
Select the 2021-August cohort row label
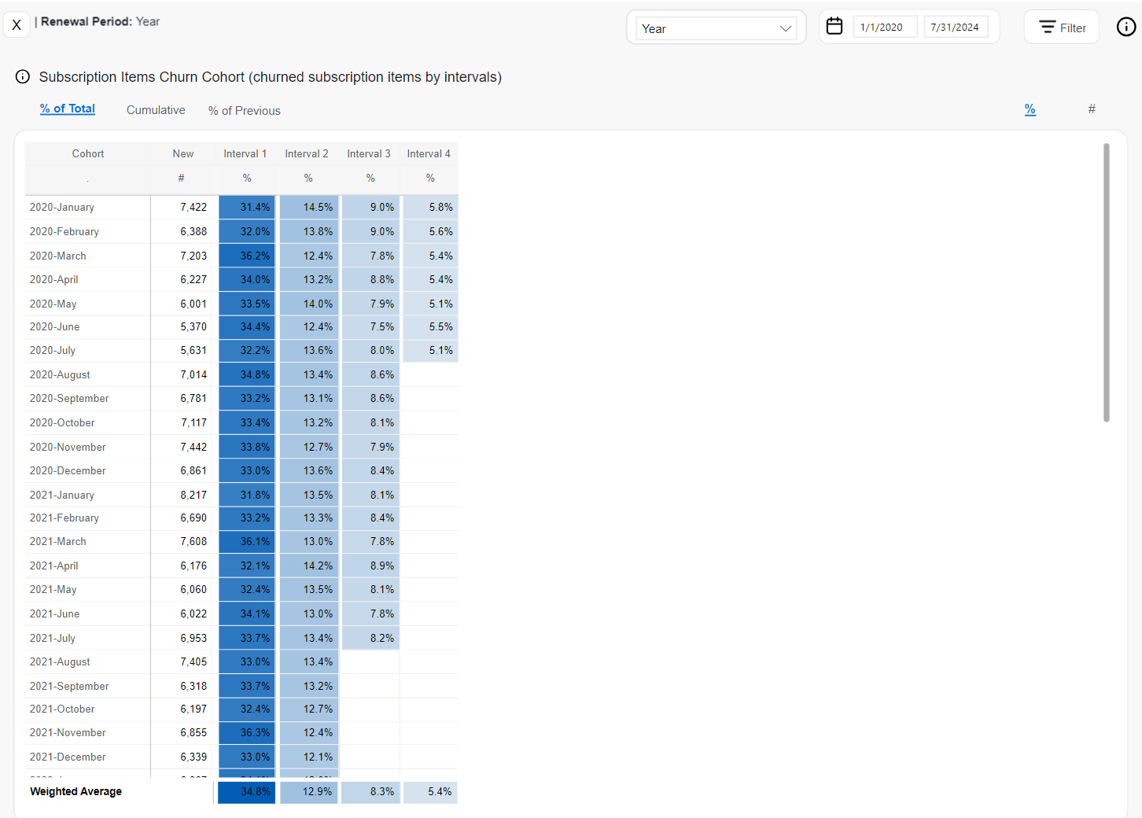pos(60,662)
